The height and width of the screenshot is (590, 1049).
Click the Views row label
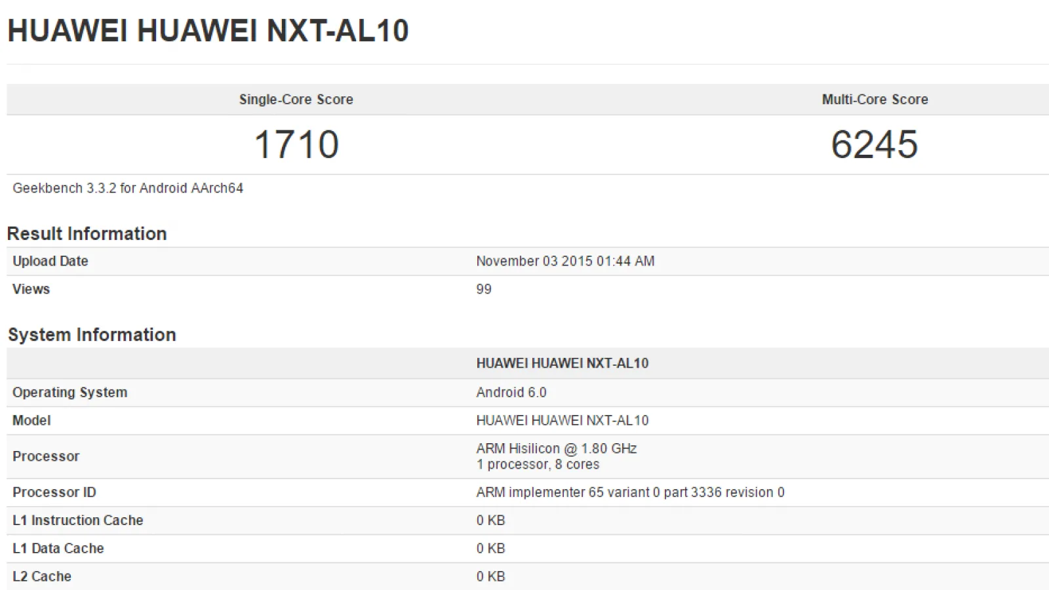tap(31, 289)
